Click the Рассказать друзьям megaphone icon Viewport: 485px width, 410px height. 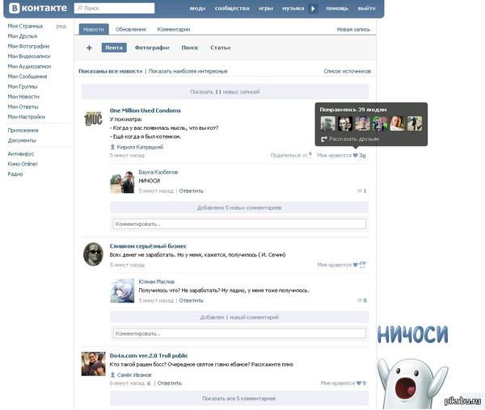(x=323, y=139)
